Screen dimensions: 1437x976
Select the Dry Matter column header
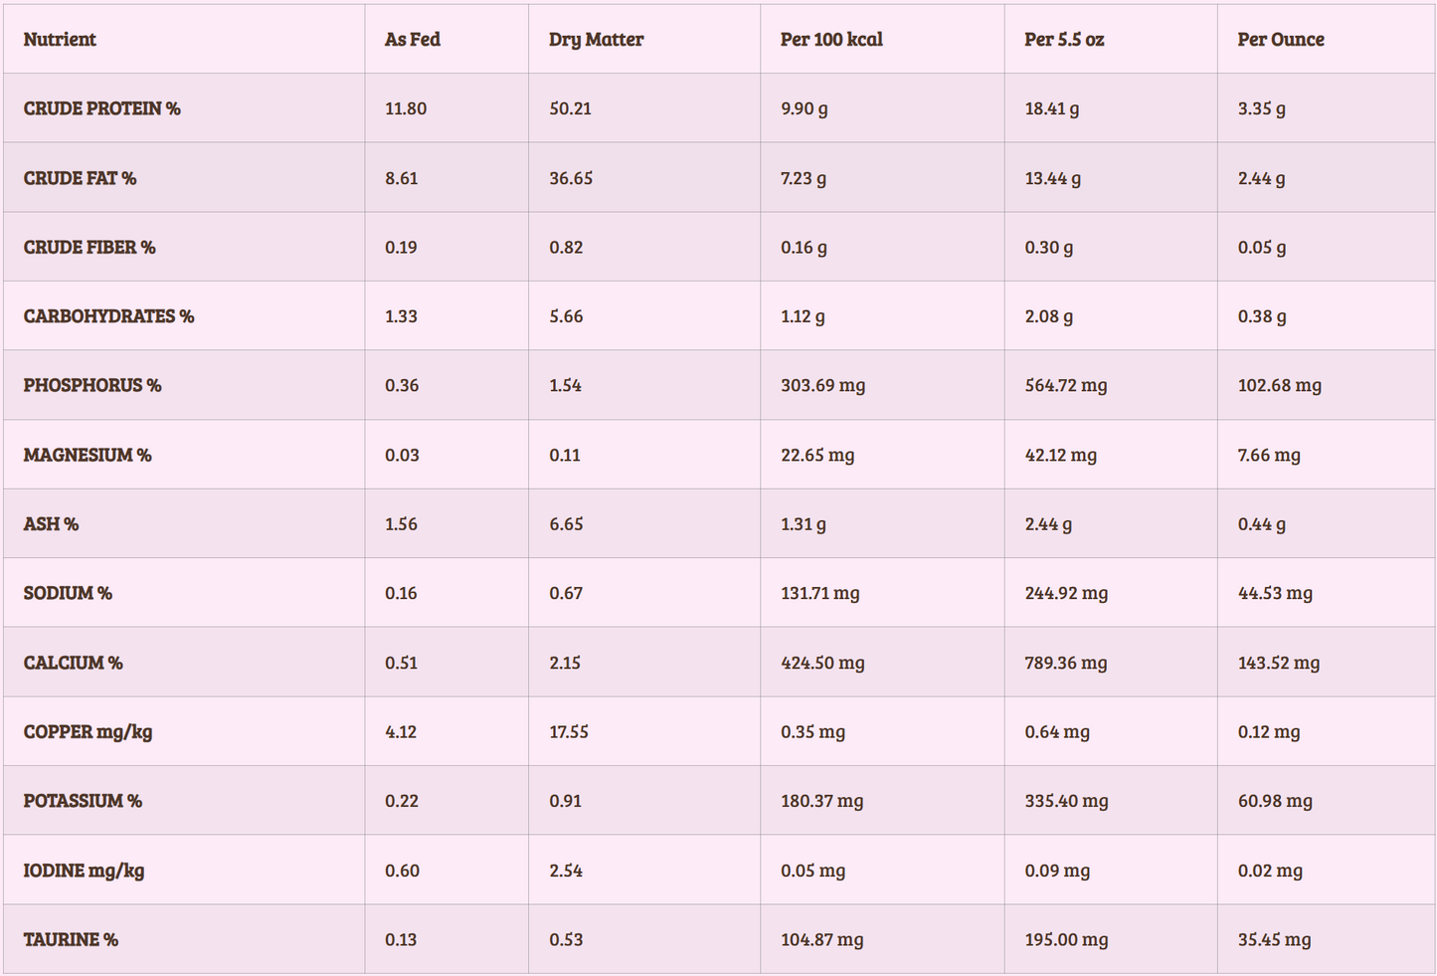597,40
